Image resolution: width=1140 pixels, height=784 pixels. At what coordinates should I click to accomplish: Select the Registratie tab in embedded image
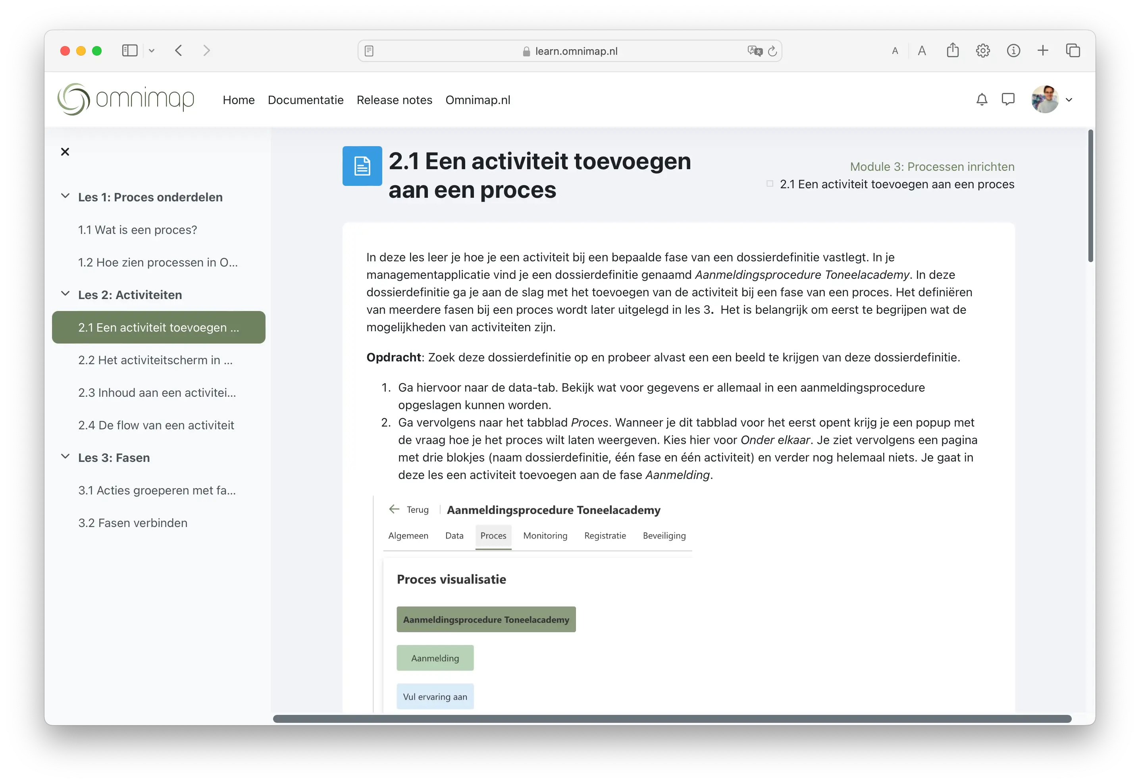pyautogui.click(x=605, y=535)
